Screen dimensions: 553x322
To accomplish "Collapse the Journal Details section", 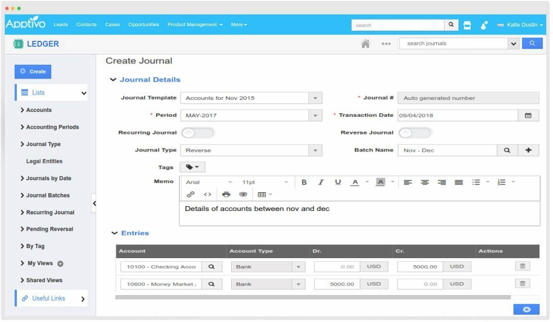I will pos(113,80).
